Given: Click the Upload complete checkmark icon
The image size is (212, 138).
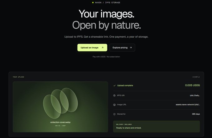Looking at the screenshot, I should (x=114, y=85).
